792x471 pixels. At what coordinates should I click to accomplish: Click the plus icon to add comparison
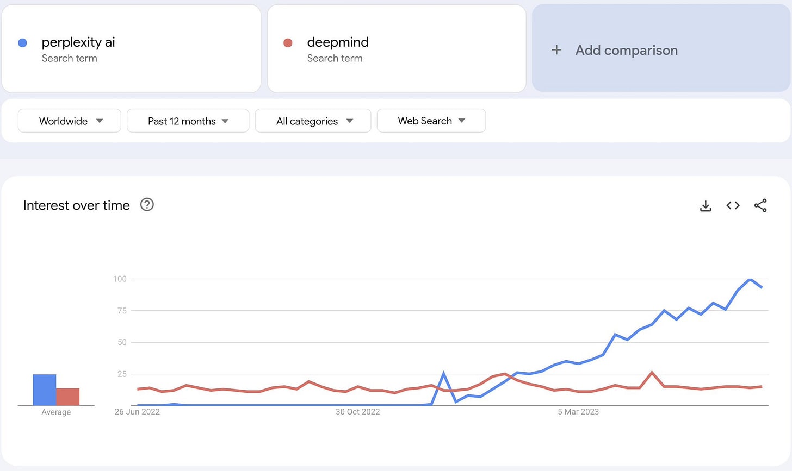[556, 50]
